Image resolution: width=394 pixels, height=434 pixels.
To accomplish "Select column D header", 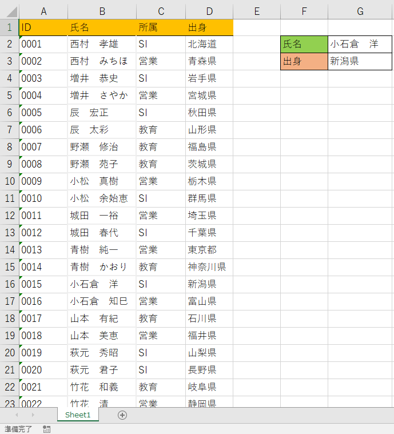I will click(x=209, y=11).
